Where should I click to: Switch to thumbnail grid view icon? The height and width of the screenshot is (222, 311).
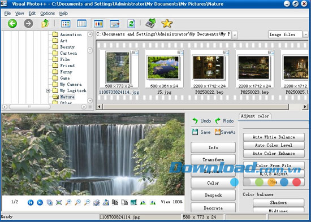point(66,24)
